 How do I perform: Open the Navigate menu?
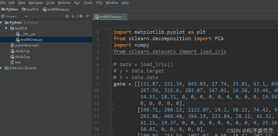point(36,3)
